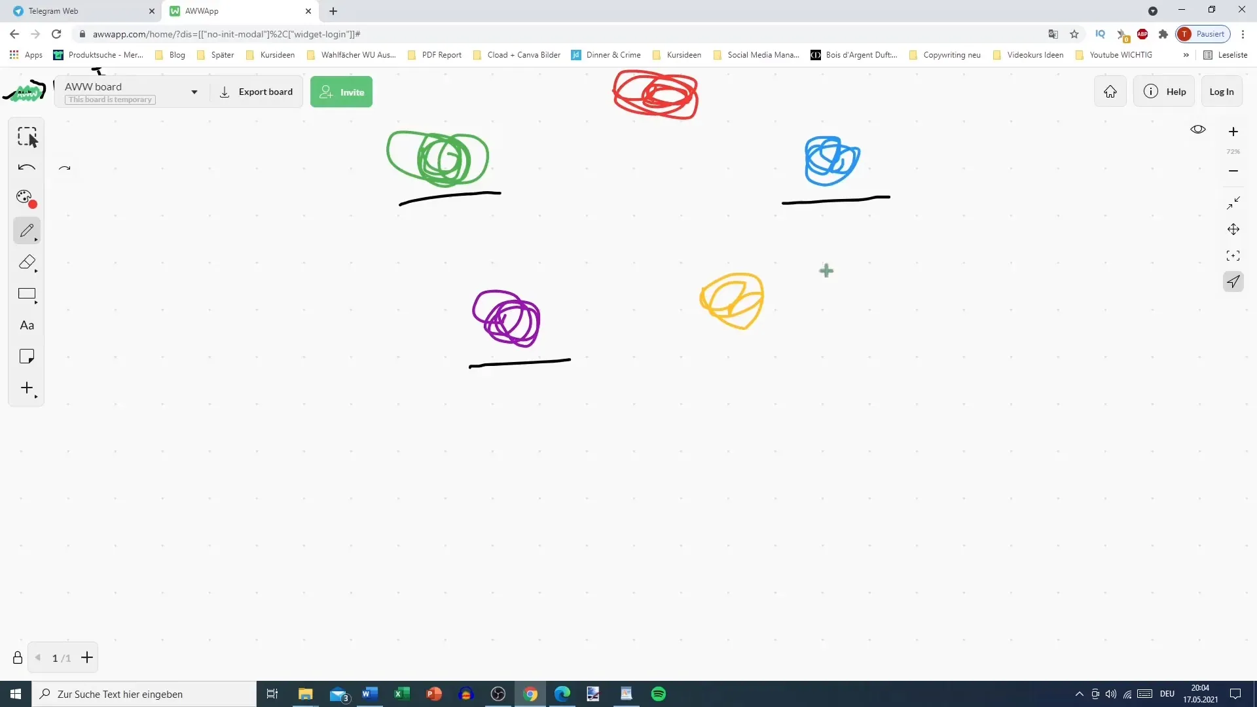Select the Rectangle shape tool
The height and width of the screenshot is (707, 1257).
[x=27, y=293]
